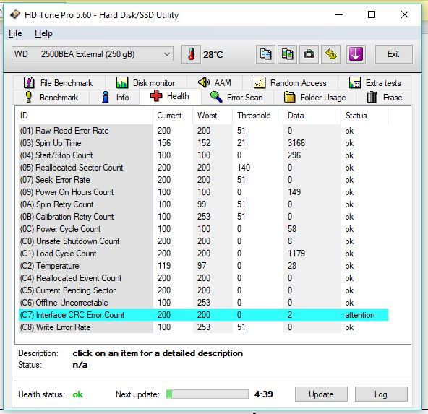
Task: Sort by the Current column header
Action: pos(173,116)
